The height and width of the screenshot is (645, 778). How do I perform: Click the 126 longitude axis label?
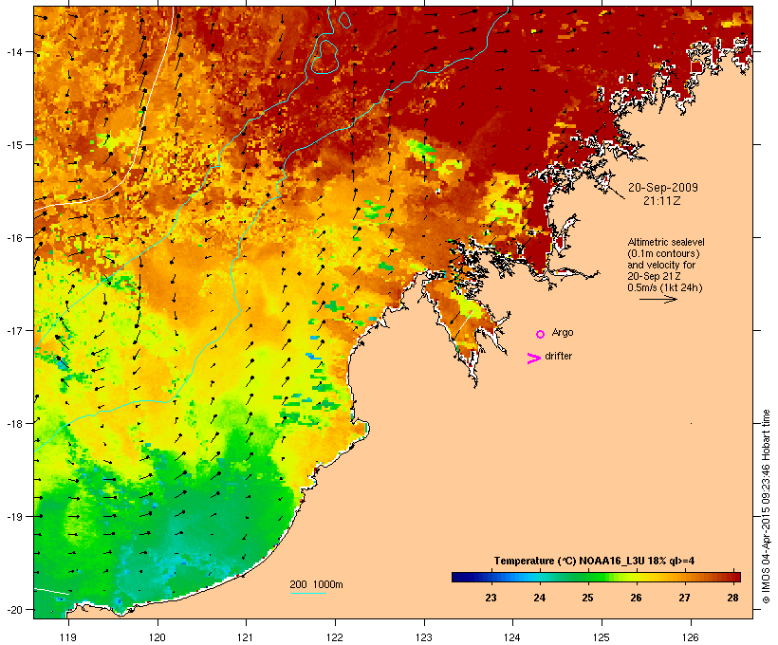(x=691, y=637)
